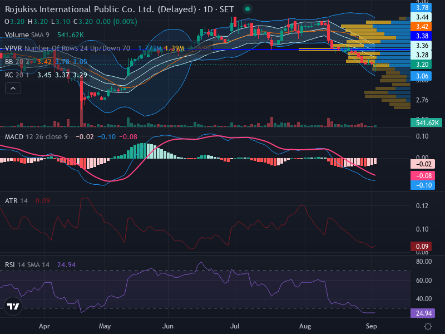Image resolution: width=445 pixels, height=334 pixels.
Task: Click the May label on time axis
Action: click(105, 326)
